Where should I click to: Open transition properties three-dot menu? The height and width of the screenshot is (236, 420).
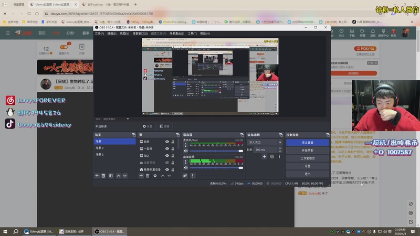pyautogui.click(x=279, y=156)
